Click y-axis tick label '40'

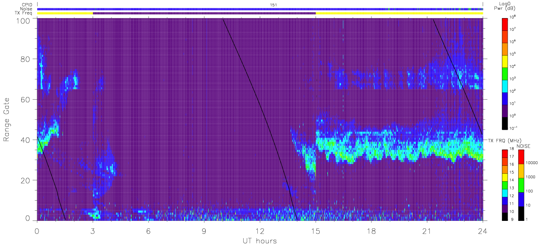click(25, 140)
